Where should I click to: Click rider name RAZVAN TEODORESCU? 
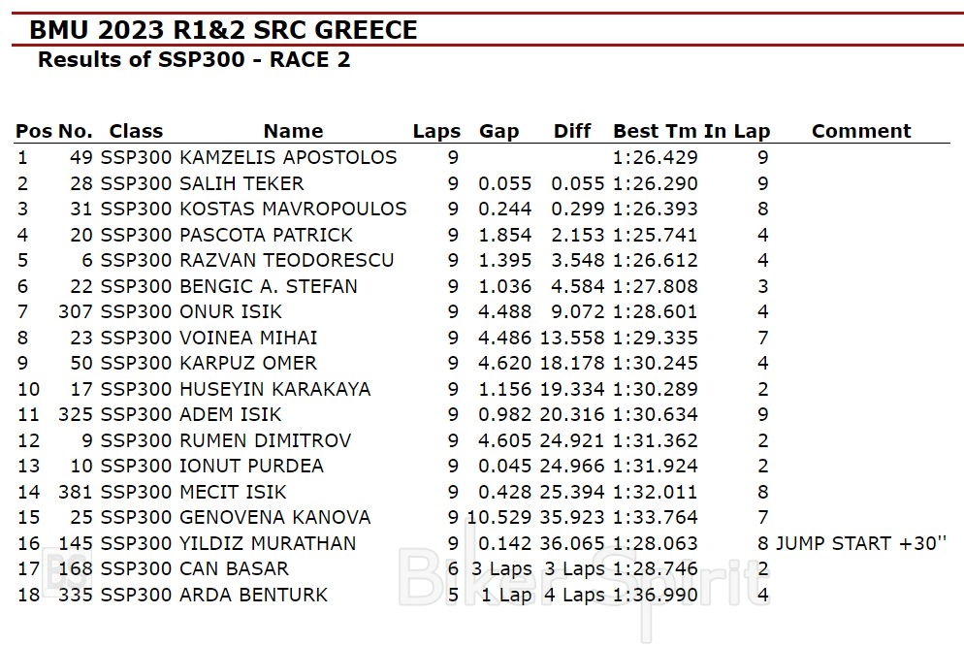click(286, 260)
